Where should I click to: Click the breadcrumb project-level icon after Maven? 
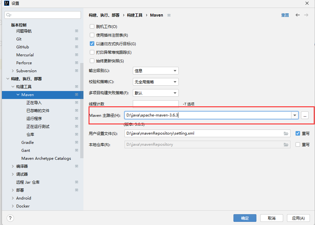point(169,15)
